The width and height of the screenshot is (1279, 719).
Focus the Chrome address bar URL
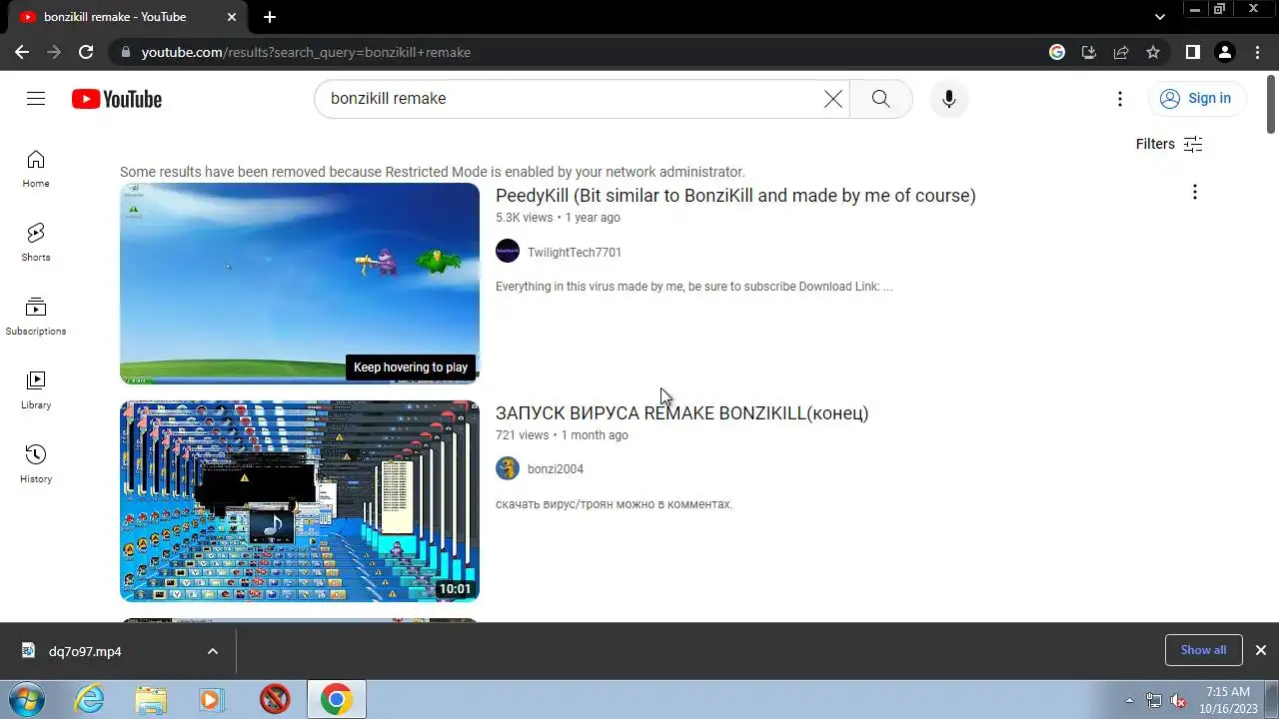pyautogui.click(x=306, y=52)
